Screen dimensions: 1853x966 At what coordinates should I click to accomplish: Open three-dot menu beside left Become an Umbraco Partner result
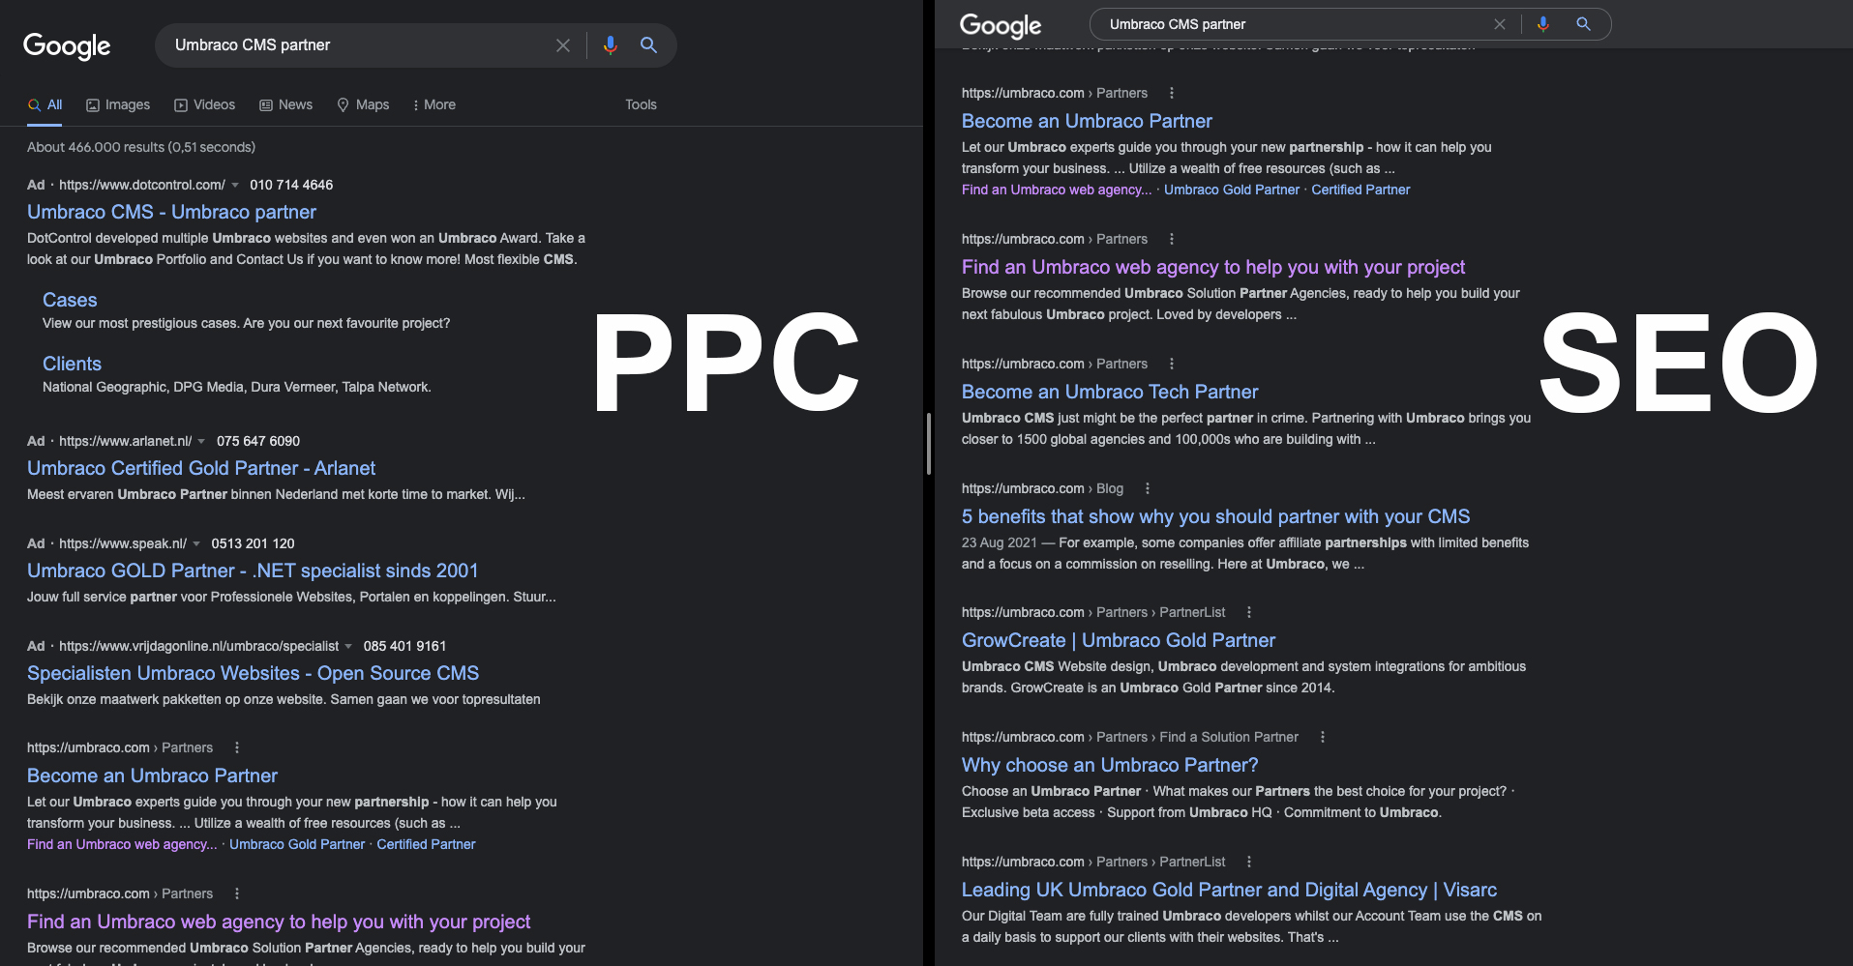237,747
